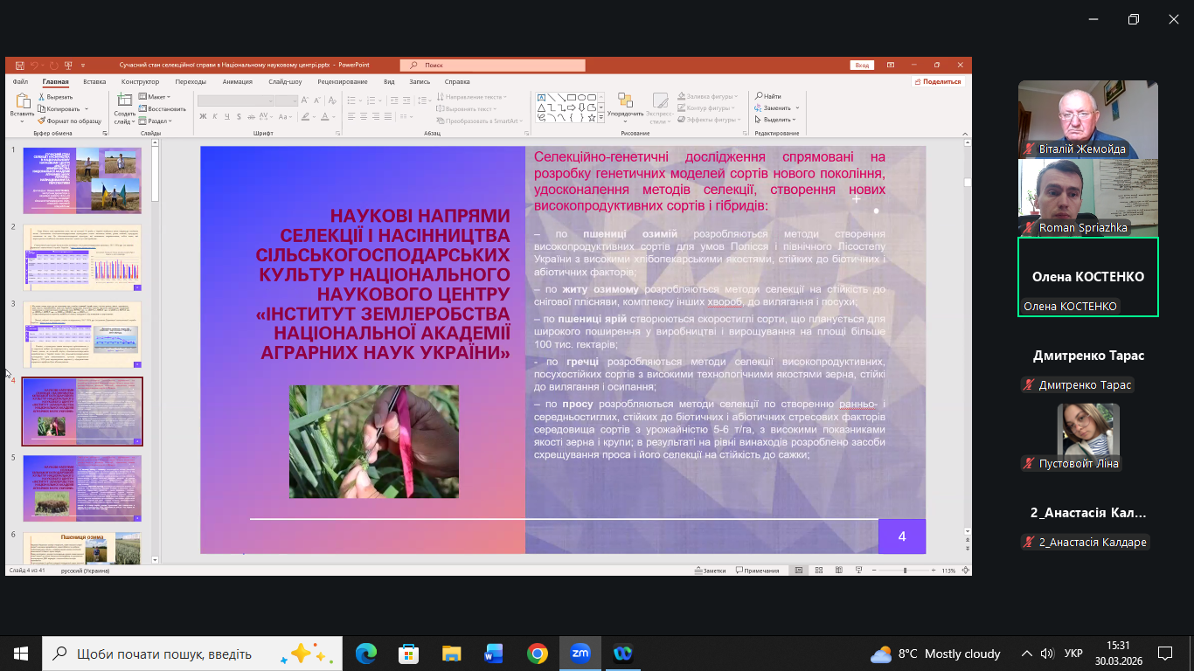This screenshot has height=671, width=1194.
Task: Open reading view from the status bar
Action: (x=839, y=571)
